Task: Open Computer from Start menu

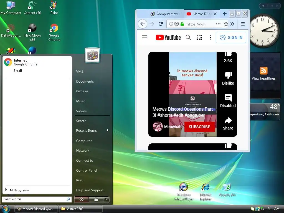Action: (84, 141)
